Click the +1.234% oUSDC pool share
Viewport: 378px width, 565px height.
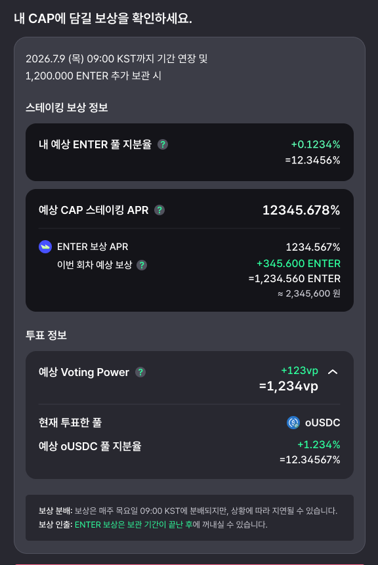[x=319, y=445]
